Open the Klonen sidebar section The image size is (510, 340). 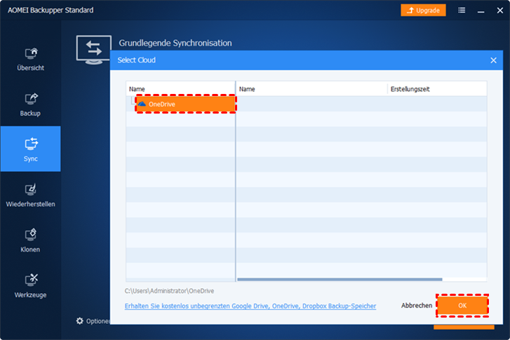tap(31, 241)
